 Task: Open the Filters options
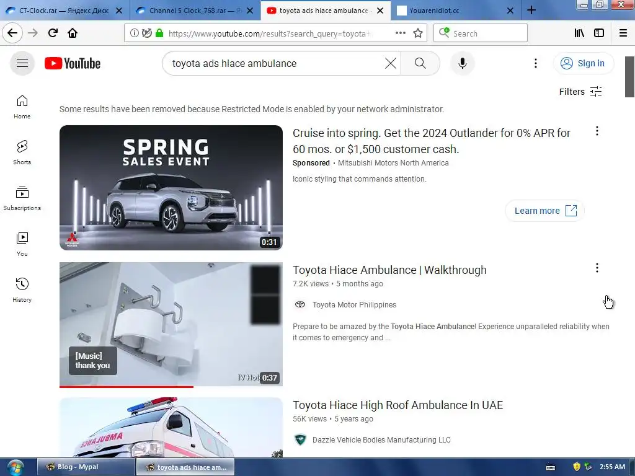point(580,92)
